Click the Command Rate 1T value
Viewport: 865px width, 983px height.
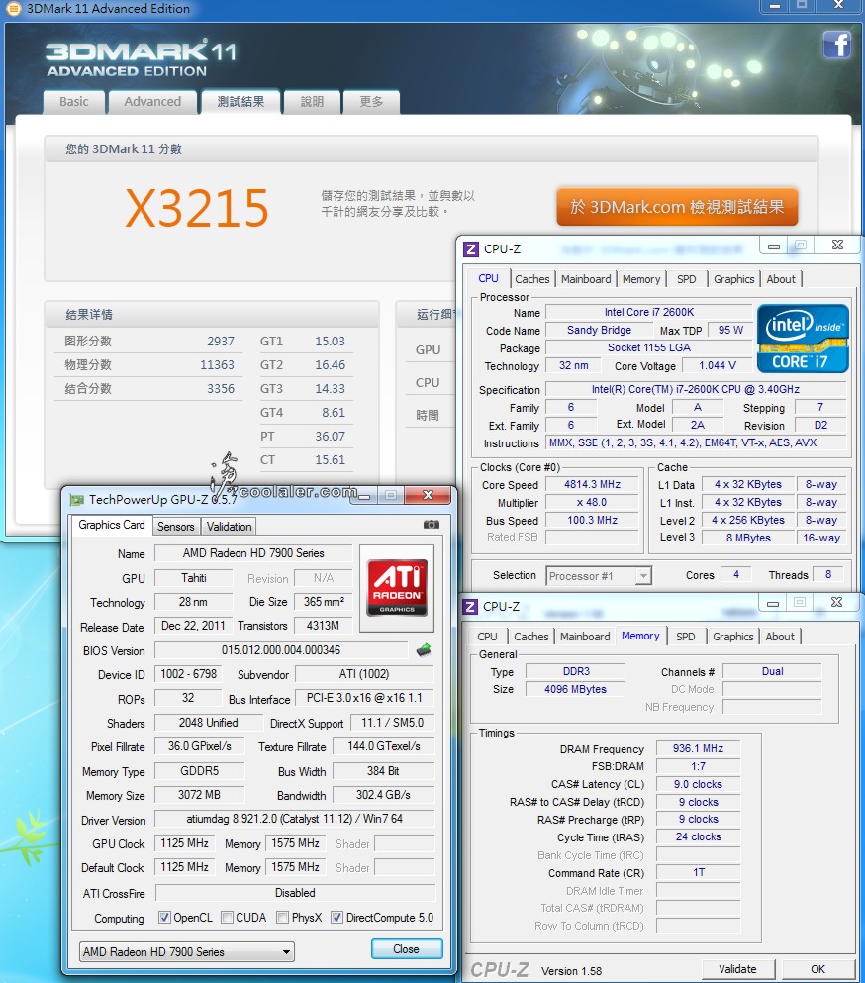click(699, 873)
